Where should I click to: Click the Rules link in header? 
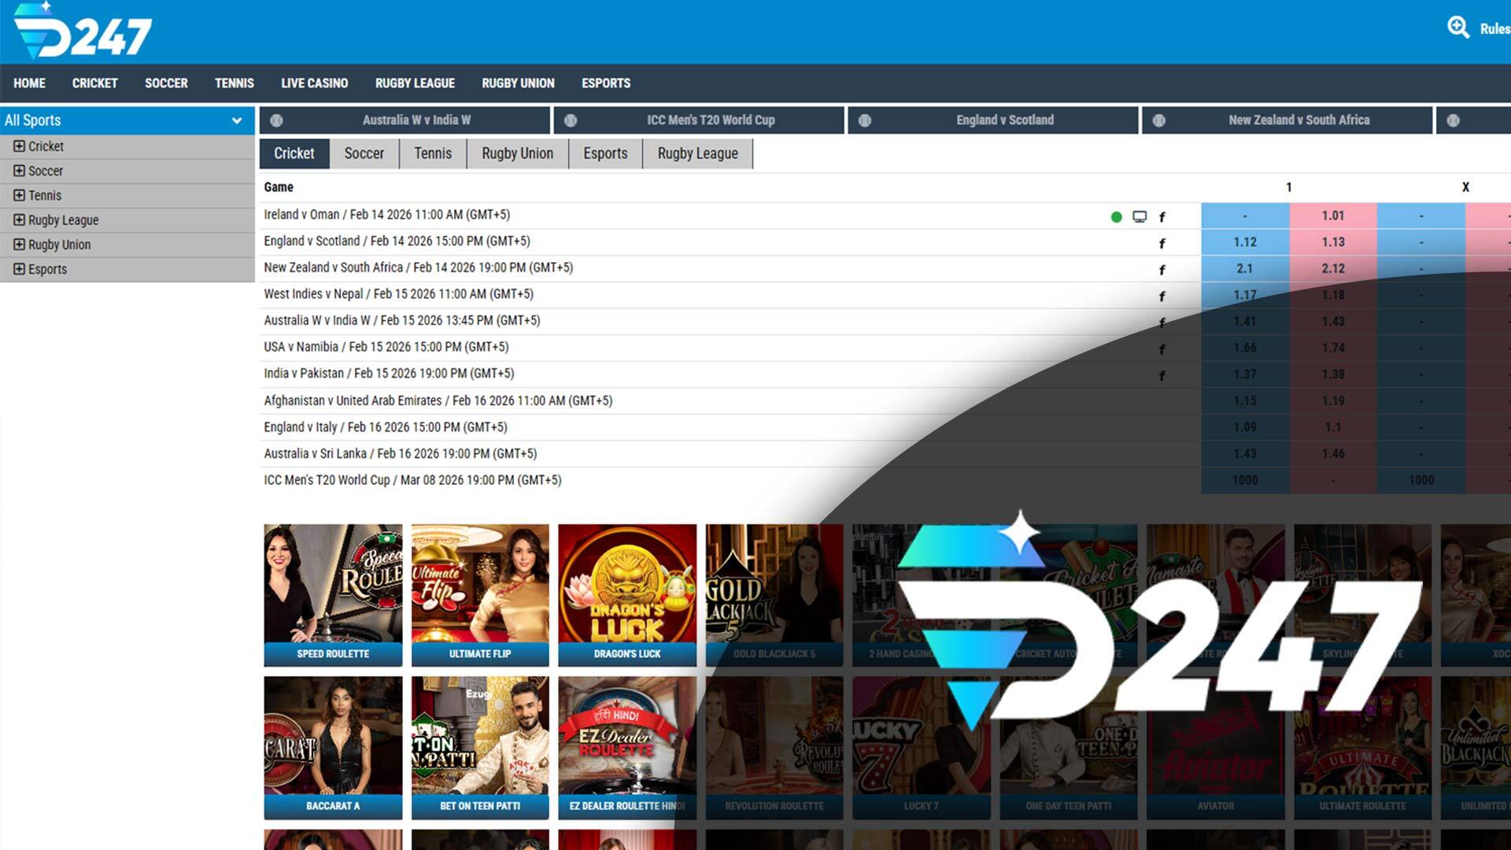point(1494,29)
